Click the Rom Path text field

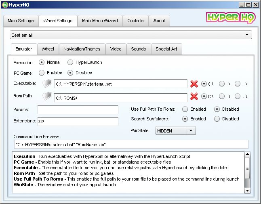click(x=121, y=98)
